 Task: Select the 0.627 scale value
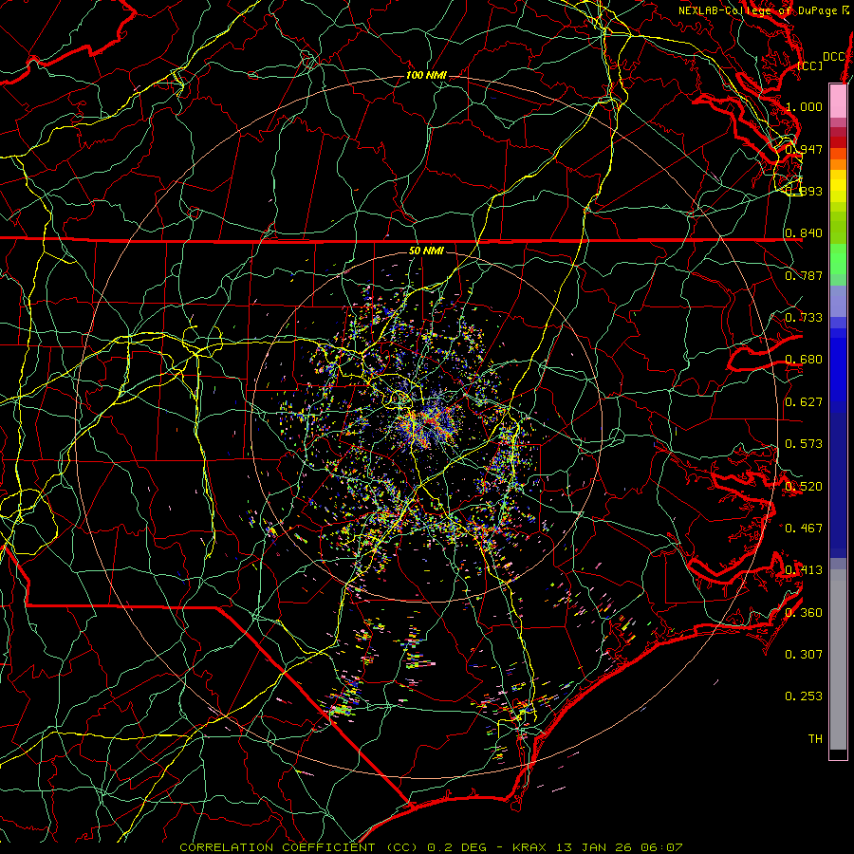click(x=804, y=402)
